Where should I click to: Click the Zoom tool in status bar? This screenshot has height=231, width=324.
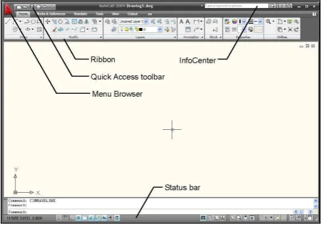(239, 218)
